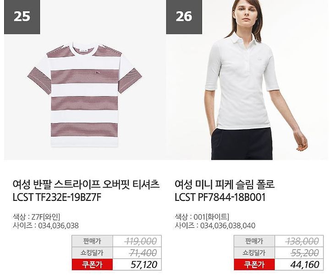Click red 쿠폰가 label for item 25
330x275 pixels.
pyautogui.click(x=92, y=264)
